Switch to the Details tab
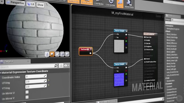The image size is (184, 103). [x=9, y=61]
